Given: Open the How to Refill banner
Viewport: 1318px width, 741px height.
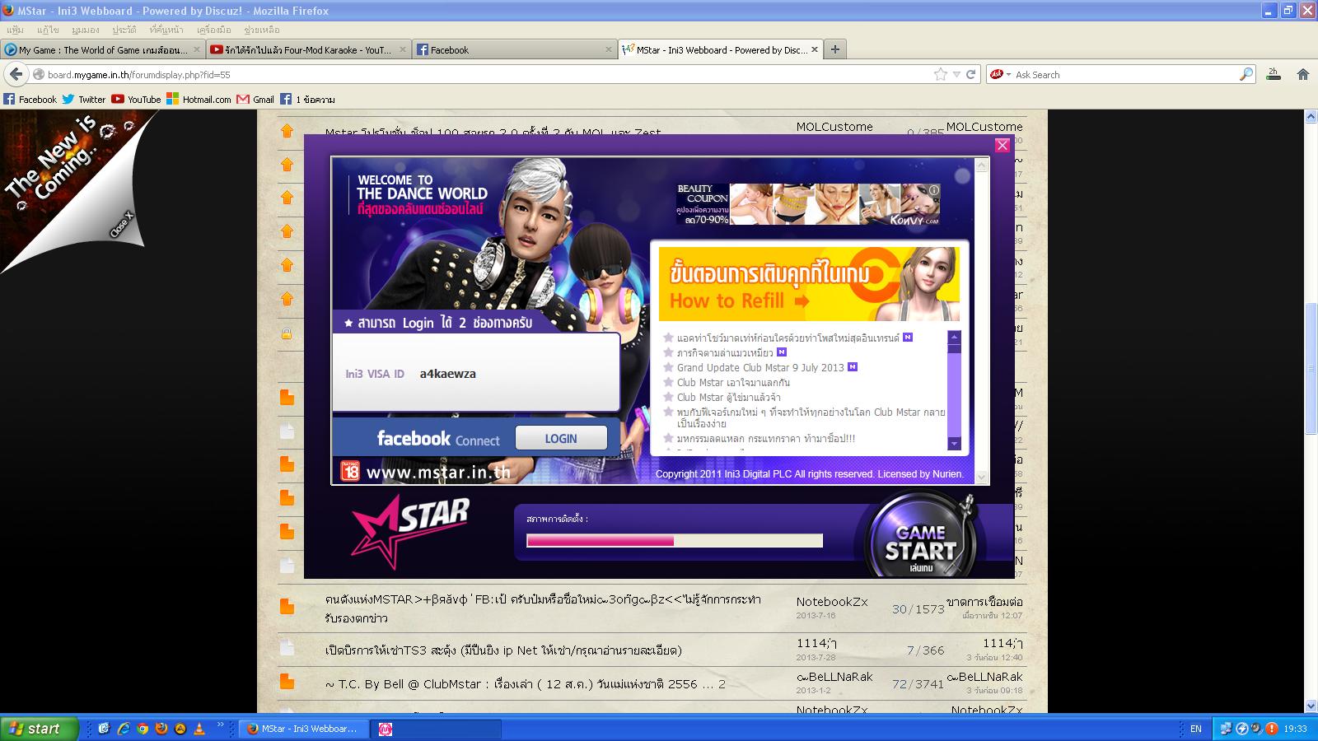Looking at the screenshot, I should tap(809, 284).
